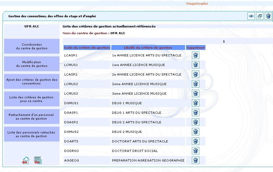Go to Rattachement d'un personnel au centre
This screenshot has width=273, height=172.
coord(32,117)
